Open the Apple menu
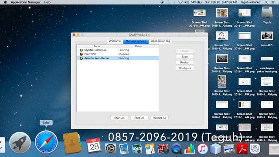Screen dimensions: 279x157 point(5,2)
